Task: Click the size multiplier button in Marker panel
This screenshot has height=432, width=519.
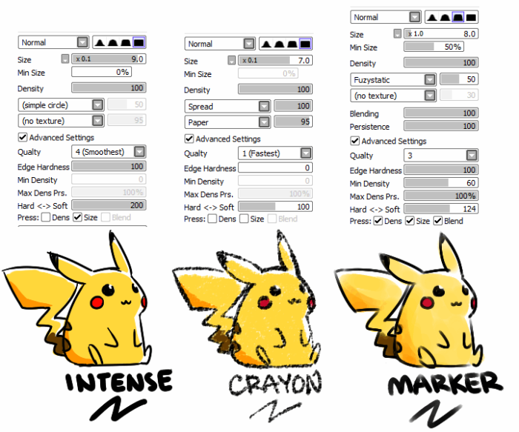Action: 397,33
